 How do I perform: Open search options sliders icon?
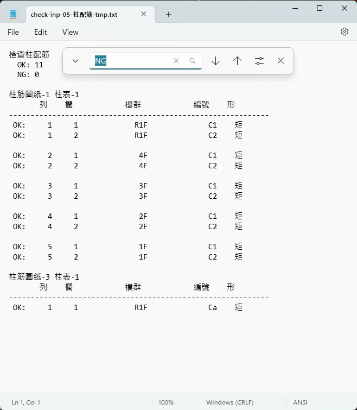pyautogui.click(x=259, y=61)
